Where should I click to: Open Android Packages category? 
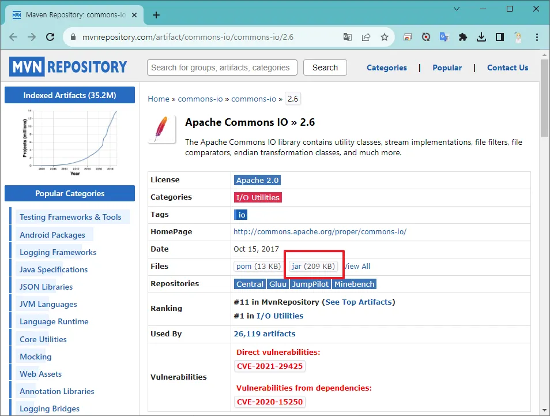pyautogui.click(x=52, y=235)
